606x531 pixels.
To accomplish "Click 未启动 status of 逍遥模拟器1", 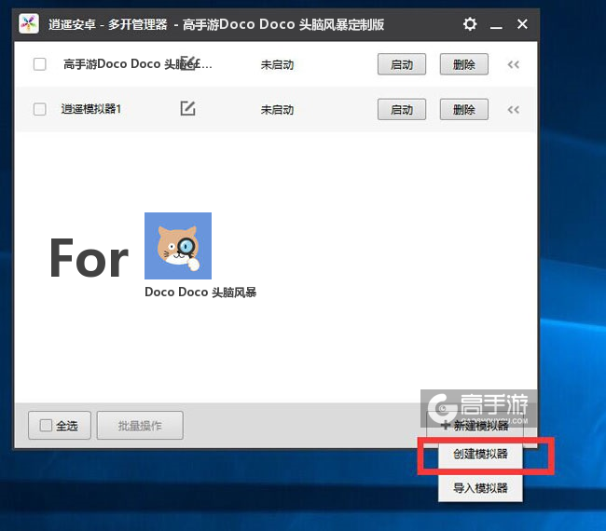I will tap(277, 110).
